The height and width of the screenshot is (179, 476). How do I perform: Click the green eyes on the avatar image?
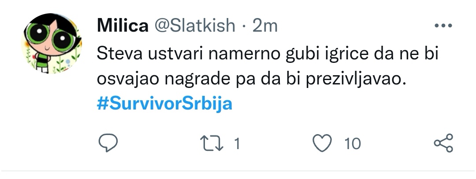50,37
